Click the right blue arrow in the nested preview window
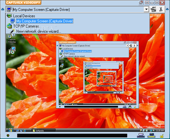The image size is (170, 139). [x=137, y=45]
